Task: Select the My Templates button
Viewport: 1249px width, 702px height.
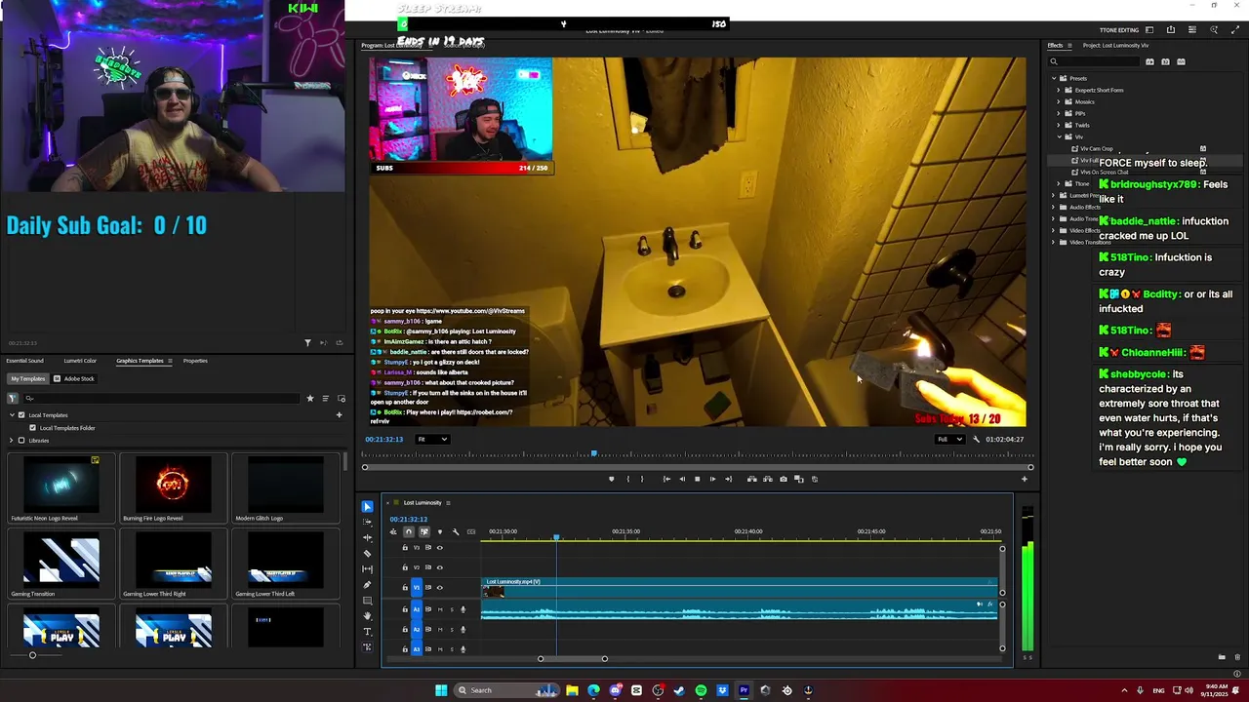Action: [27, 378]
